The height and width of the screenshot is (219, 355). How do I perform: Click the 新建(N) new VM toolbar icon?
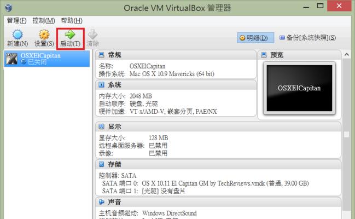tap(18, 34)
